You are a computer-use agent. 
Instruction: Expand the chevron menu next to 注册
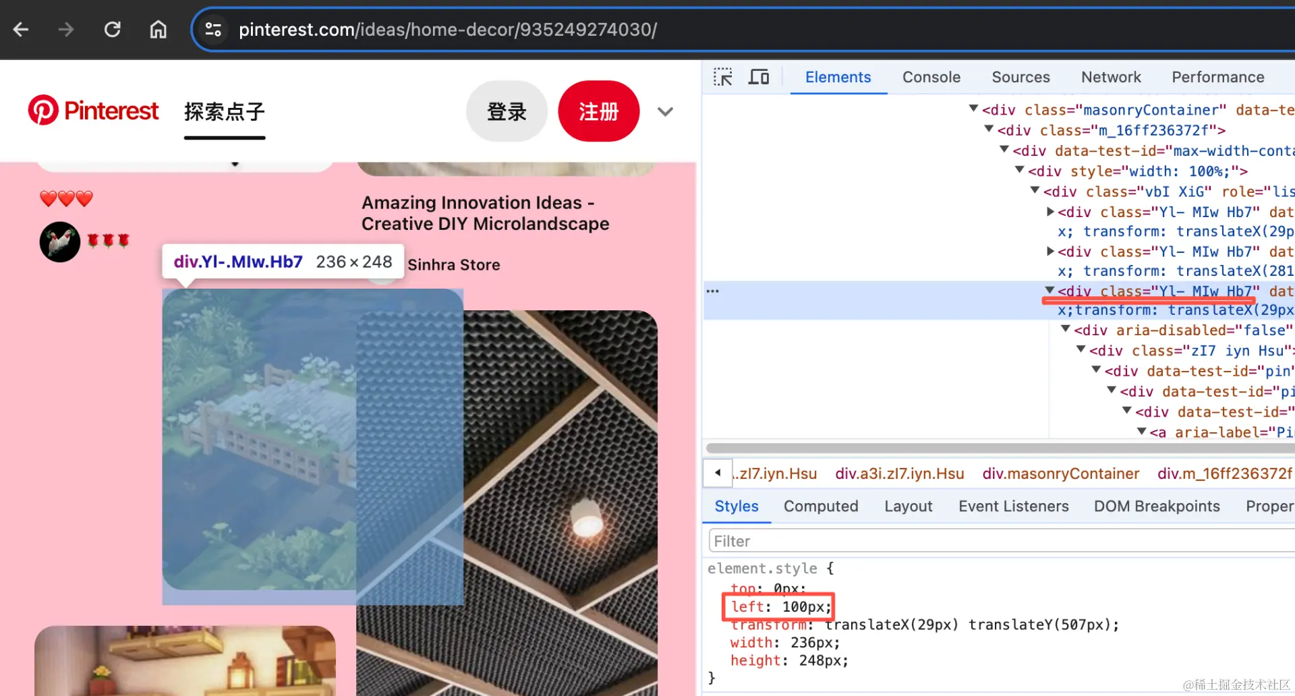coord(665,112)
